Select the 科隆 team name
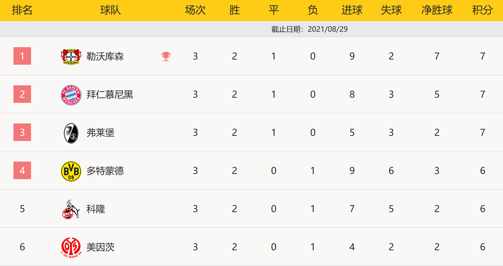503x266 pixels. point(96,209)
